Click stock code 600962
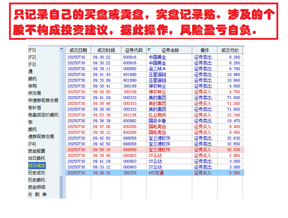The width and height of the screenshot is (288, 218). coord(130,121)
